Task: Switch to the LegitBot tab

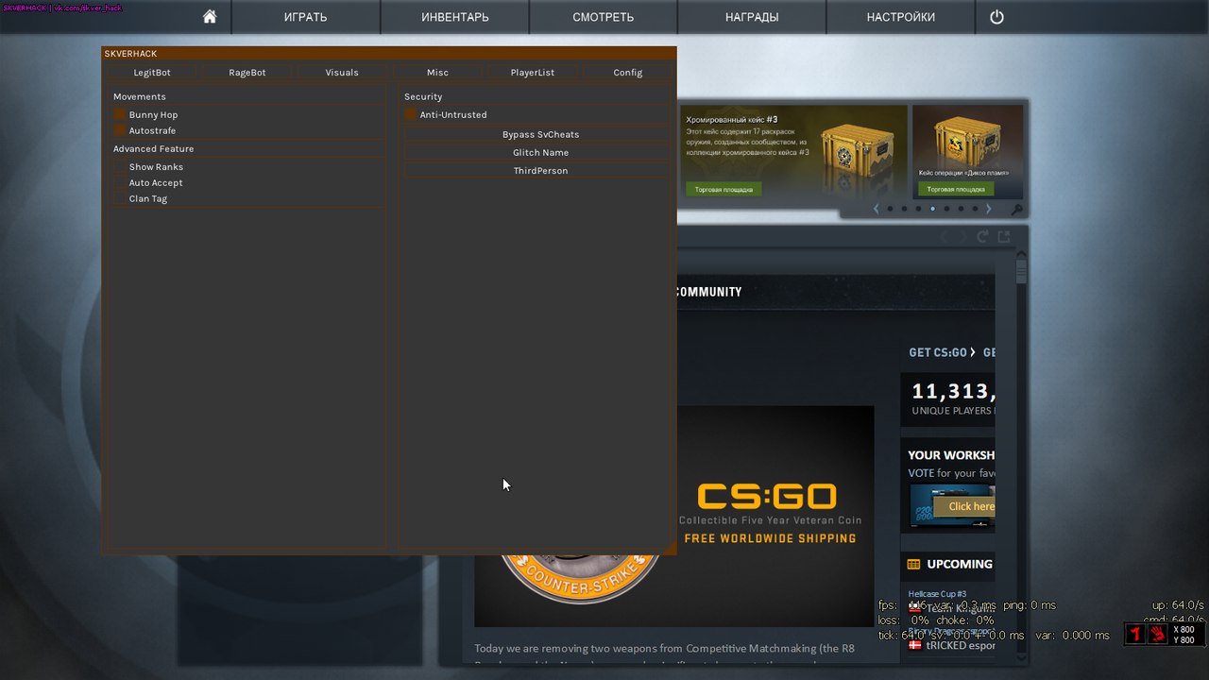Action: (x=152, y=73)
